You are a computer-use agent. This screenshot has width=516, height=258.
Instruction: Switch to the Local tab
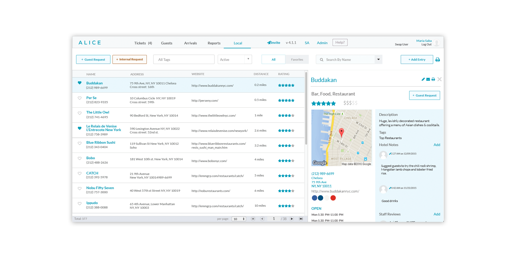click(x=238, y=43)
